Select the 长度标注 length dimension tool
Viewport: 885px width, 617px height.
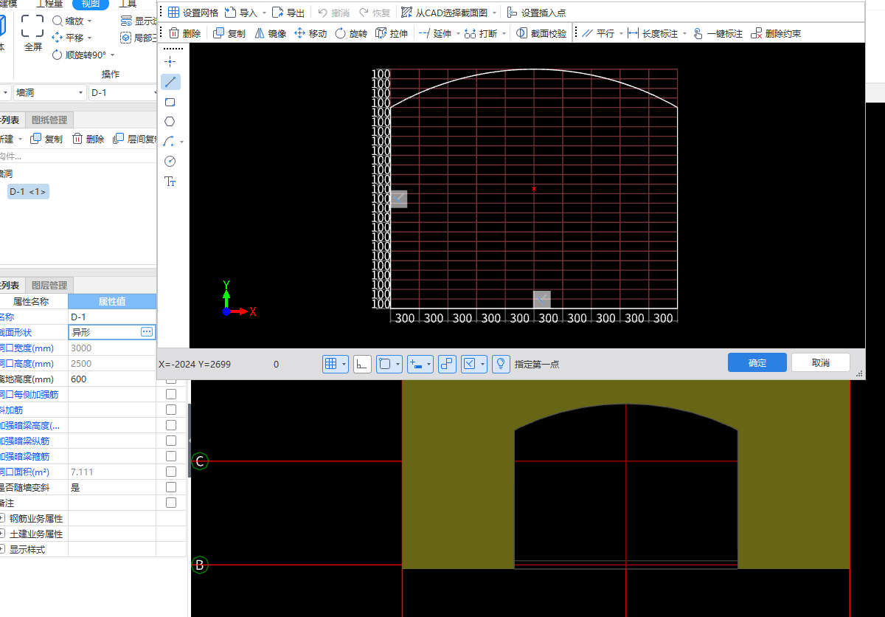click(653, 33)
